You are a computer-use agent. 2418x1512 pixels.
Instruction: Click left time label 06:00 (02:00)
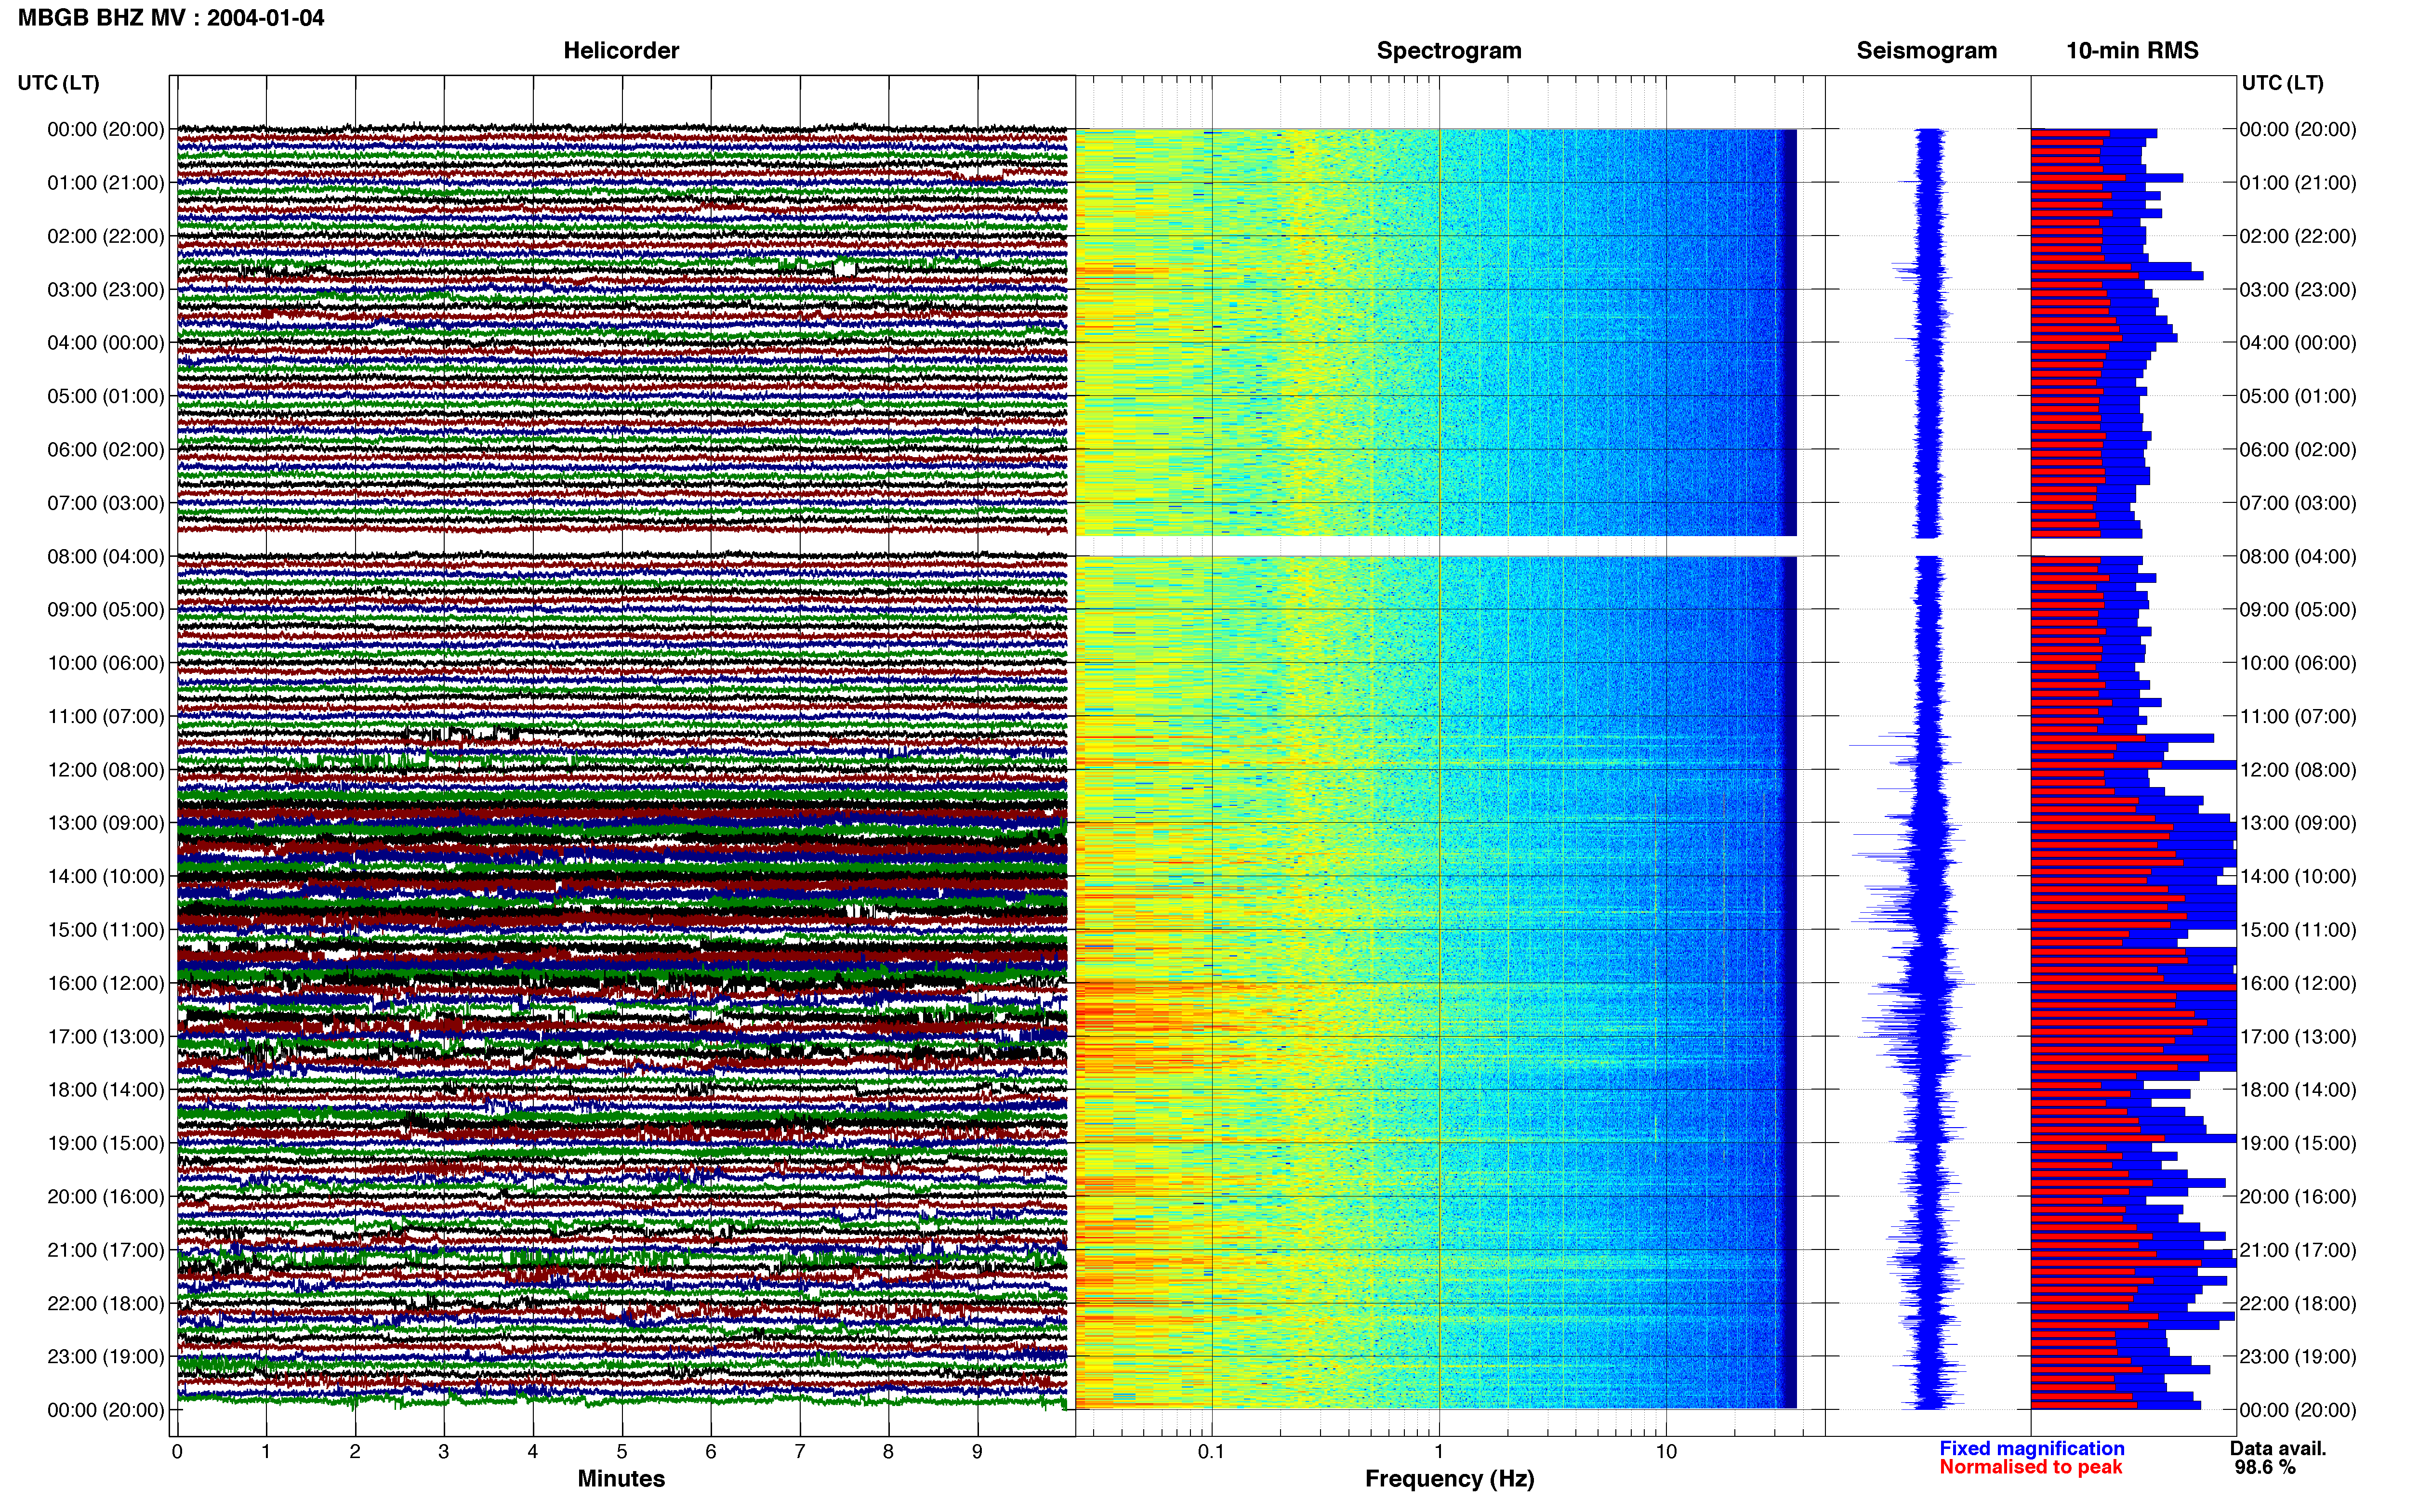click(x=106, y=450)
